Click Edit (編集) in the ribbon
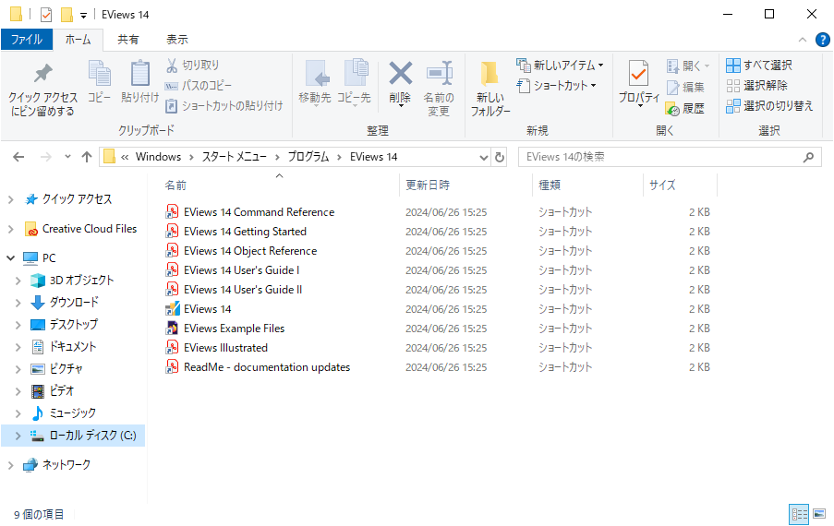 click(685, 87)
